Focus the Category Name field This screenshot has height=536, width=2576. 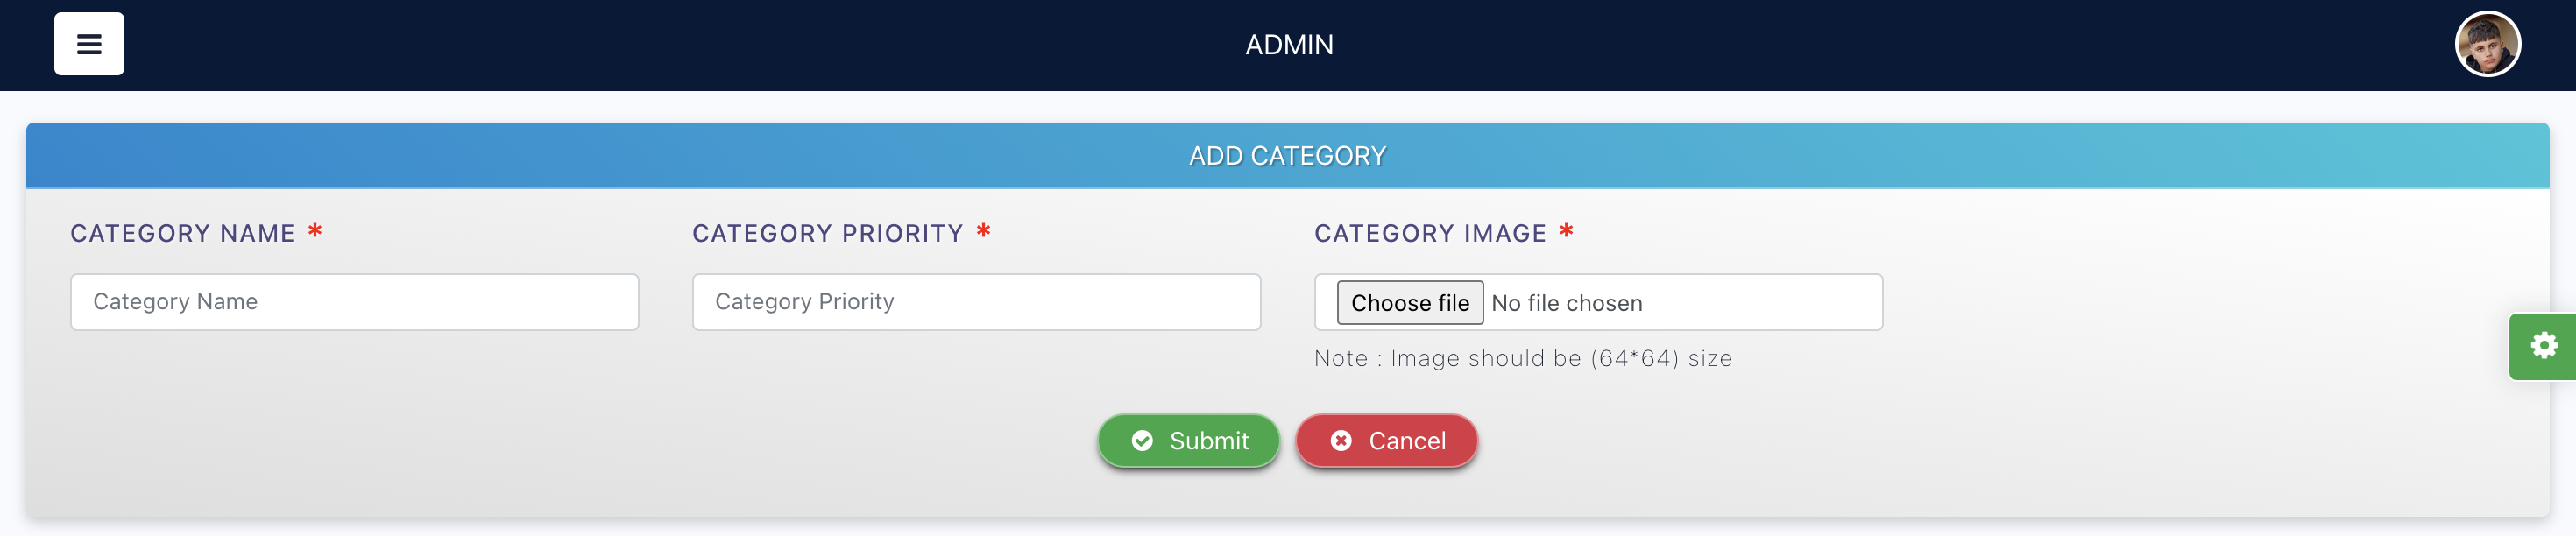(355, 302)
